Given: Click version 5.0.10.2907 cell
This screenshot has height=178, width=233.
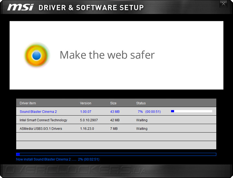Looking at the screenshot, I should point(89,120).
